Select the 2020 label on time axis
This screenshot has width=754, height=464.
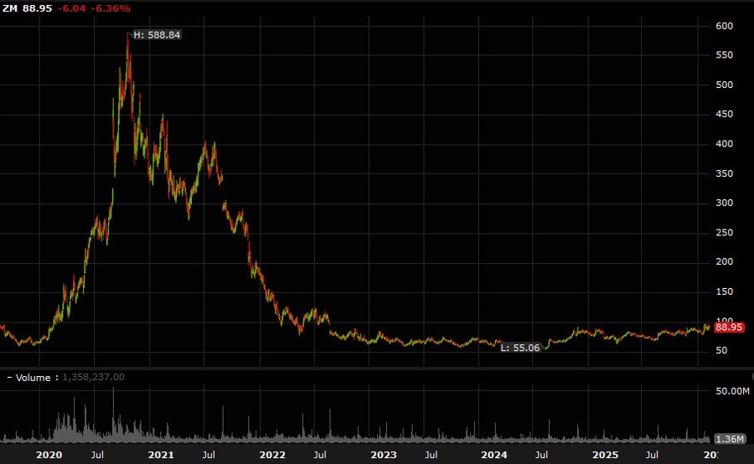point(50,455)
